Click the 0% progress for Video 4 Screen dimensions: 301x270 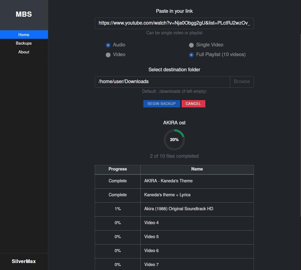coord(118,223)
